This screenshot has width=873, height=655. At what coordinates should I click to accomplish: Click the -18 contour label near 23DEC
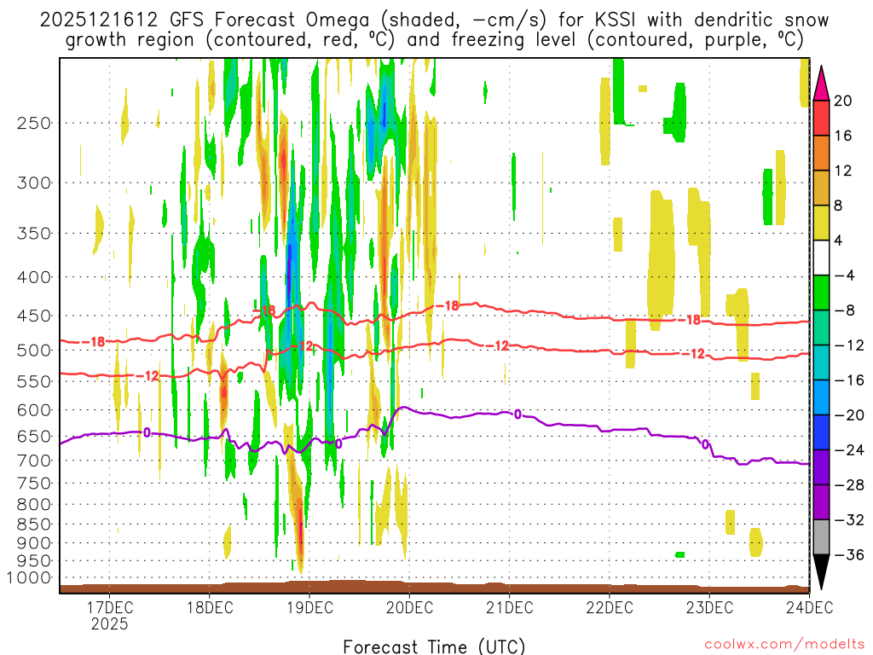689,320
